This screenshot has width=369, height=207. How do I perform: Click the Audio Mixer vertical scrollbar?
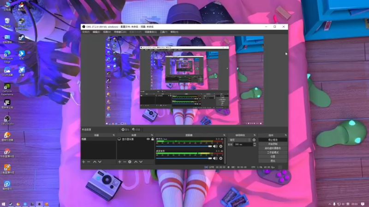(225, 150)
